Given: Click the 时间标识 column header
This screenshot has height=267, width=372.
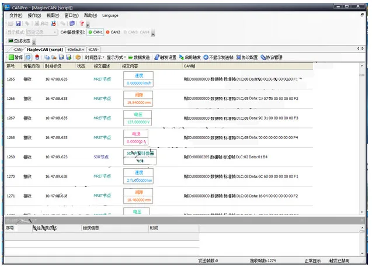Looking at the screenshot, I should pyautogui.click(x=60, y=66).
